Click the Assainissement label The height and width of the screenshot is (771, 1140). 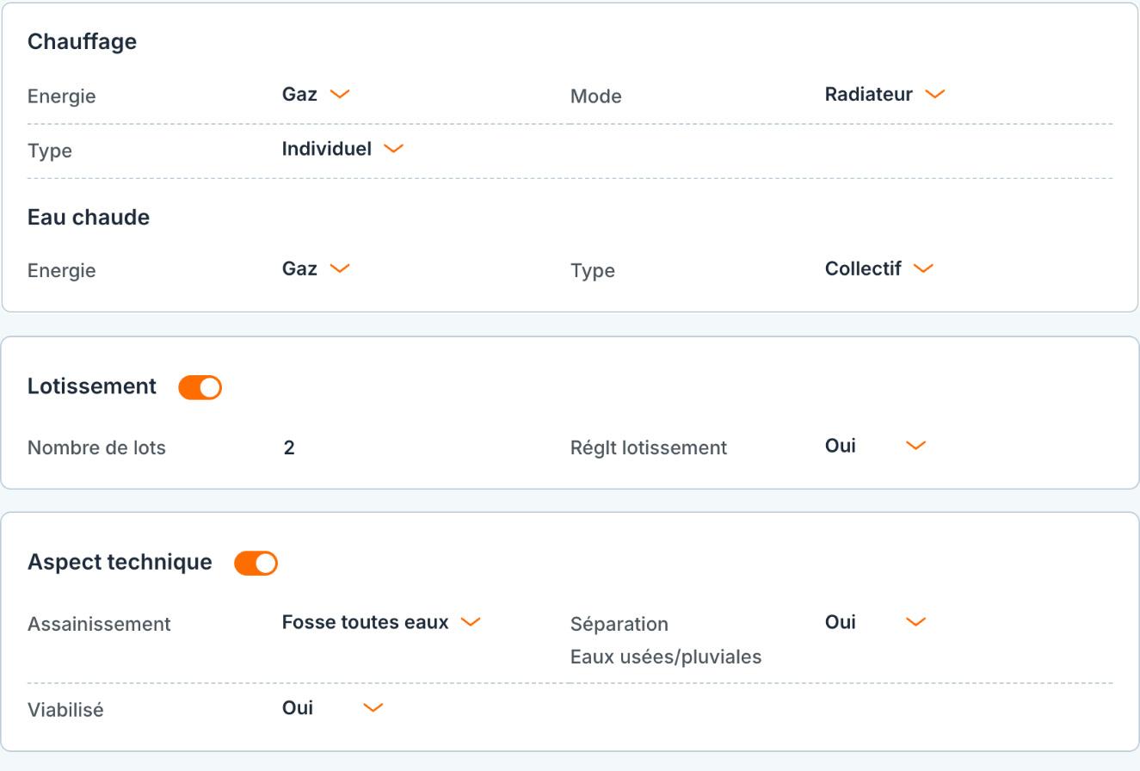click(99, 624)
